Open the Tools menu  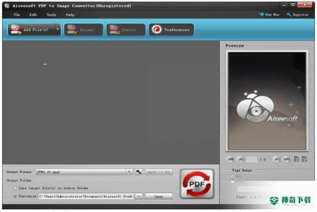51,15
